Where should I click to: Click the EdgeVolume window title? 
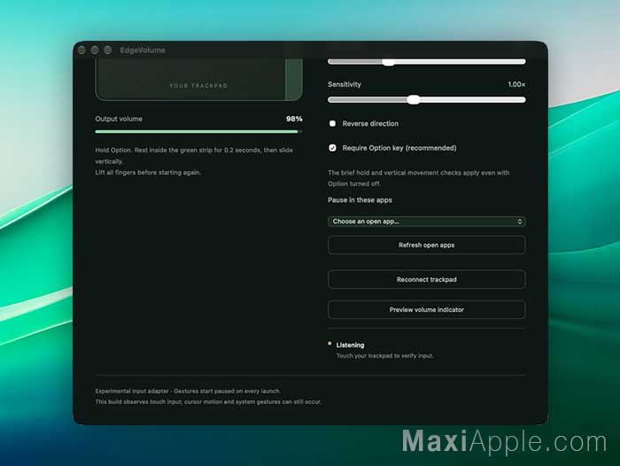coord(143,50)
